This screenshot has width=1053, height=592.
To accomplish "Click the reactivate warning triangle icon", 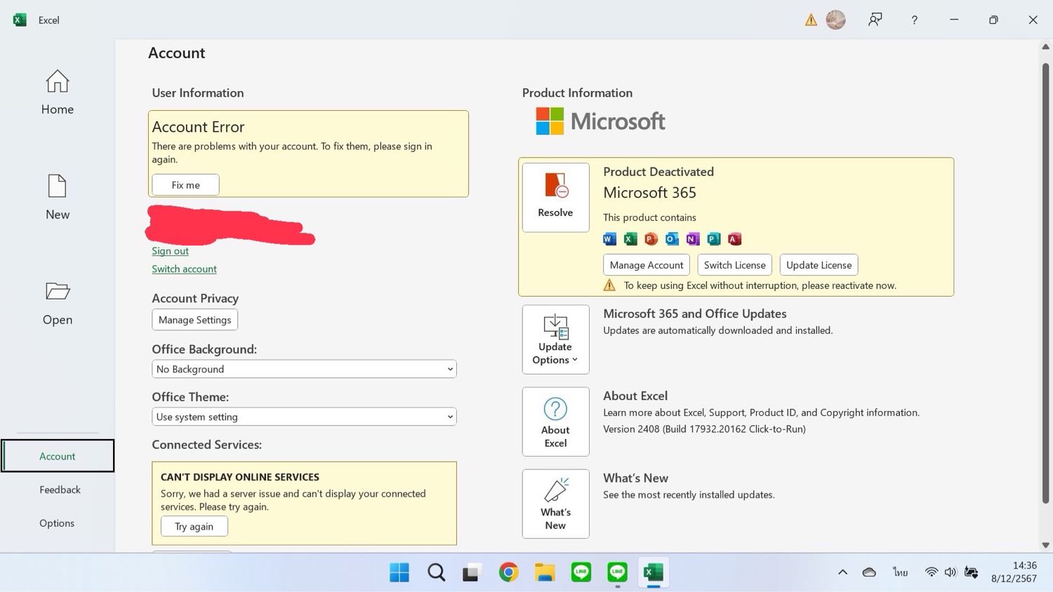I will [609, 285].
